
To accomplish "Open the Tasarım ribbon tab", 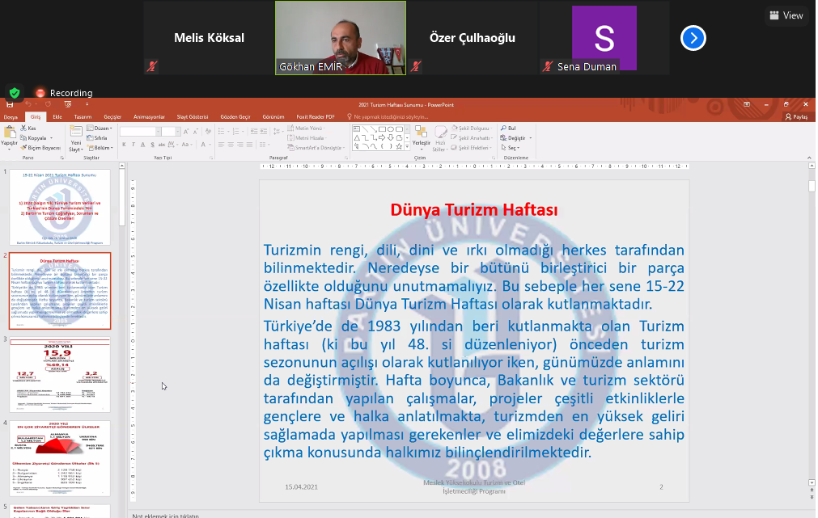I will (x=83, y=117).
